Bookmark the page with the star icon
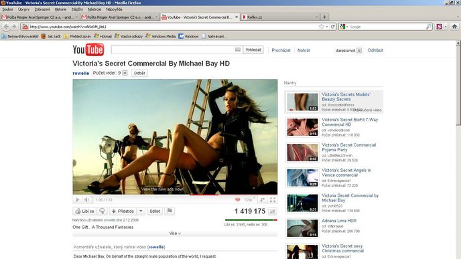 click(x=321, y=27)
